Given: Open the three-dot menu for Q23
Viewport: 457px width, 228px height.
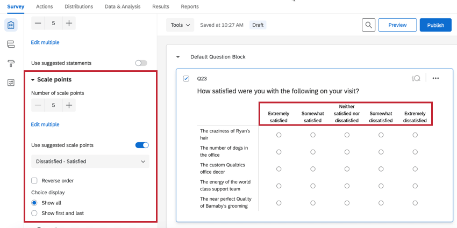Looking at the screenshot, I should pyautogui.click(x=435, y=78).
